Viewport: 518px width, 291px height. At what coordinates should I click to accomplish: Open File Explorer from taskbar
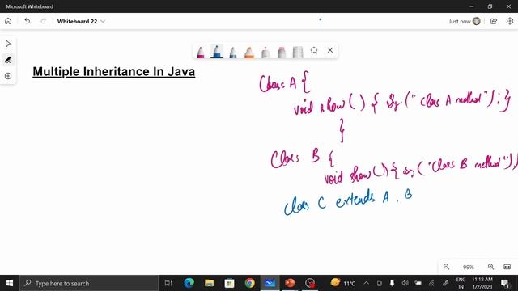(209, 283)
